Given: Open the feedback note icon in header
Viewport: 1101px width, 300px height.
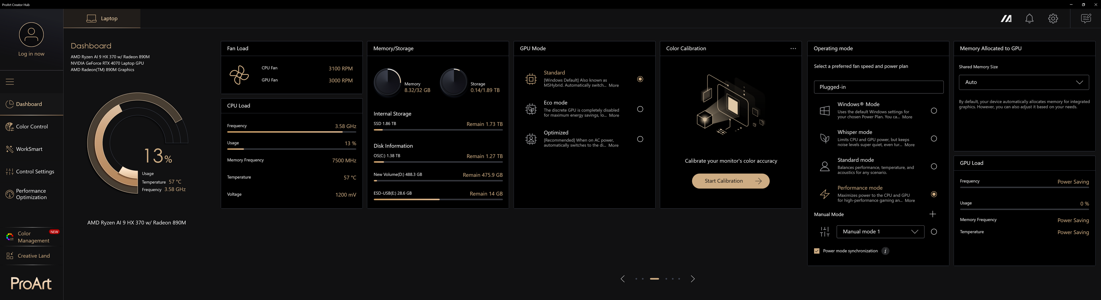Looking at the screenshot, I should pyautogui.click(x=1086, y=18).
